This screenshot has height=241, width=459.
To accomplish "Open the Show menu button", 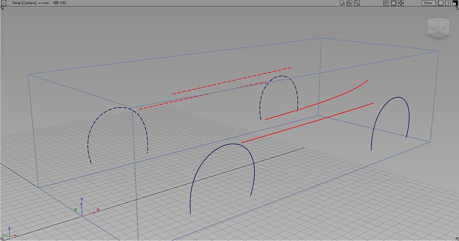I will tap(428, 3).
